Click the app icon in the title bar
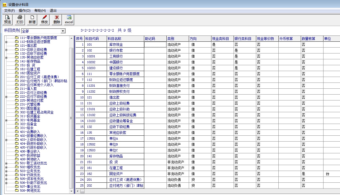 (x=4, y=4)
